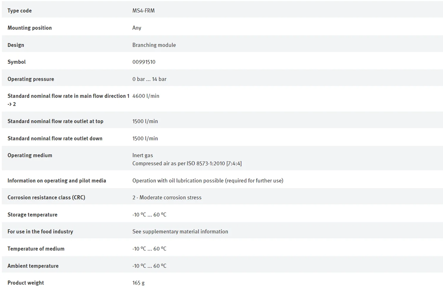The height and width of the screenshot is (289, 443).
Task: Click the Mounting position value Any
Action: click(137, 28)
